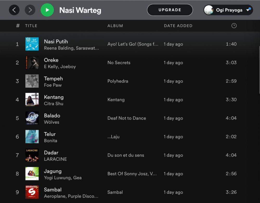
Task: Sort tracks by the Album column
Action: coord(115,26)
